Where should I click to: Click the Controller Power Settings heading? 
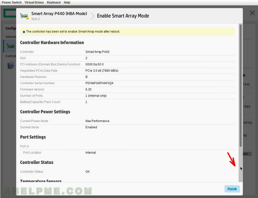(x=45, y=112)
